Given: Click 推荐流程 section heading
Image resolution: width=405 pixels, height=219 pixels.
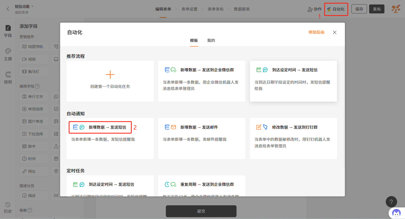Looking at the screenshot, I should [76, 56].
